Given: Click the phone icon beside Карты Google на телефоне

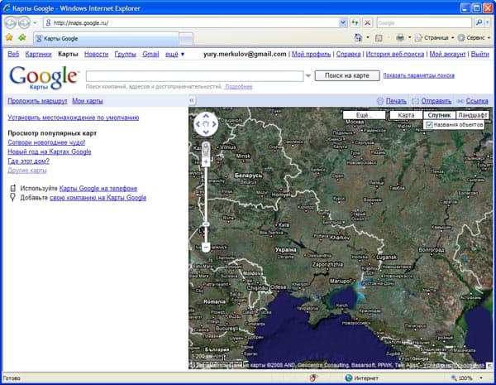Looking at the screenshot, I should click(x=12, y=188).
